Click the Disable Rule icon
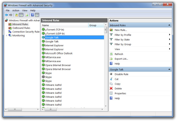 [111, 74]
